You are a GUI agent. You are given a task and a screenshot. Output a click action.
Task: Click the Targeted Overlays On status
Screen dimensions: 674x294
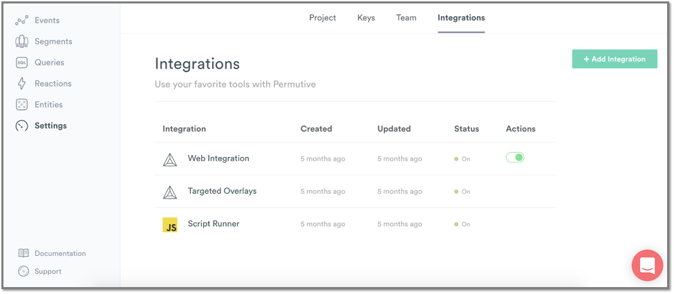tap(462, 192)
